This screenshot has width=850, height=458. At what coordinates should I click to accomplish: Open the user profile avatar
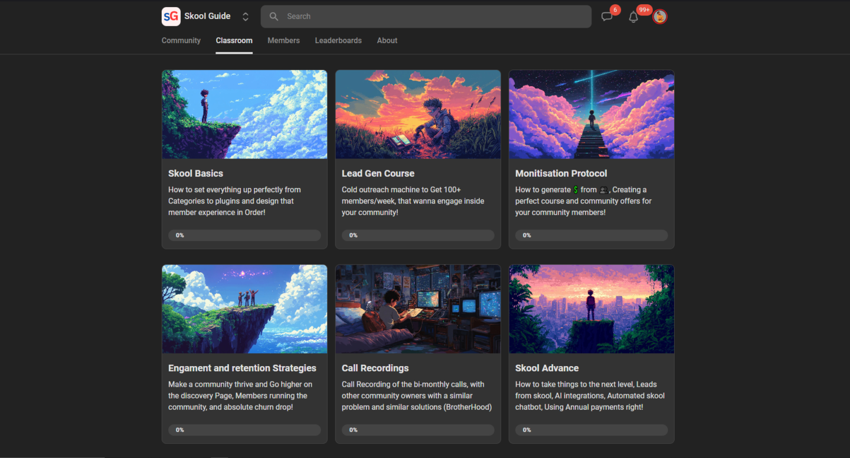coord(660,17)
